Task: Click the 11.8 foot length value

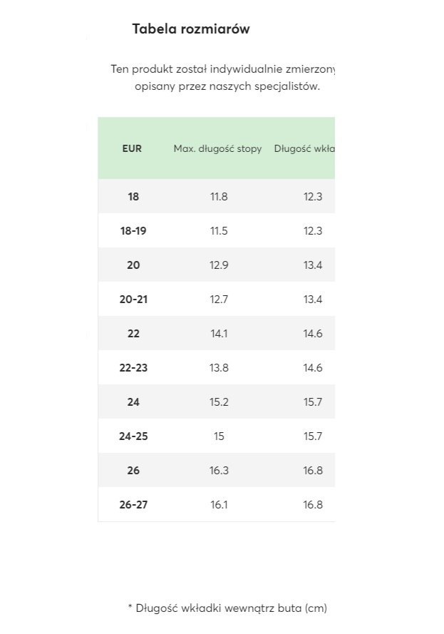Action: point(219,197)
